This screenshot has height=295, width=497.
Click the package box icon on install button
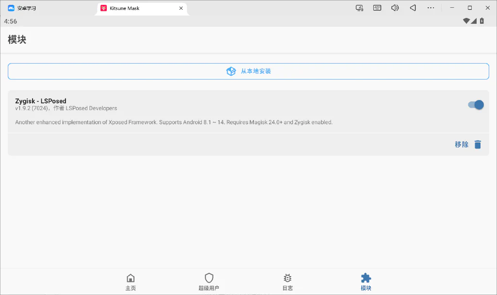click(x=231, y=71)
